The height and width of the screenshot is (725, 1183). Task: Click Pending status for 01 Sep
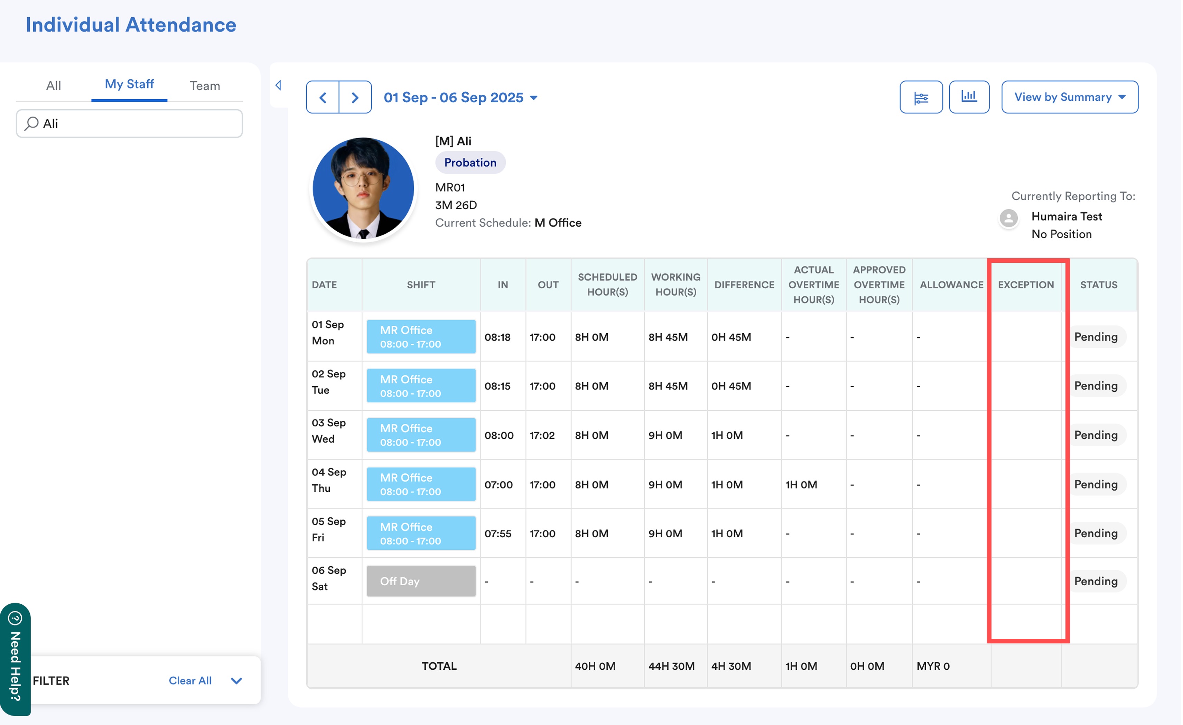click(x=1096, y=337)
